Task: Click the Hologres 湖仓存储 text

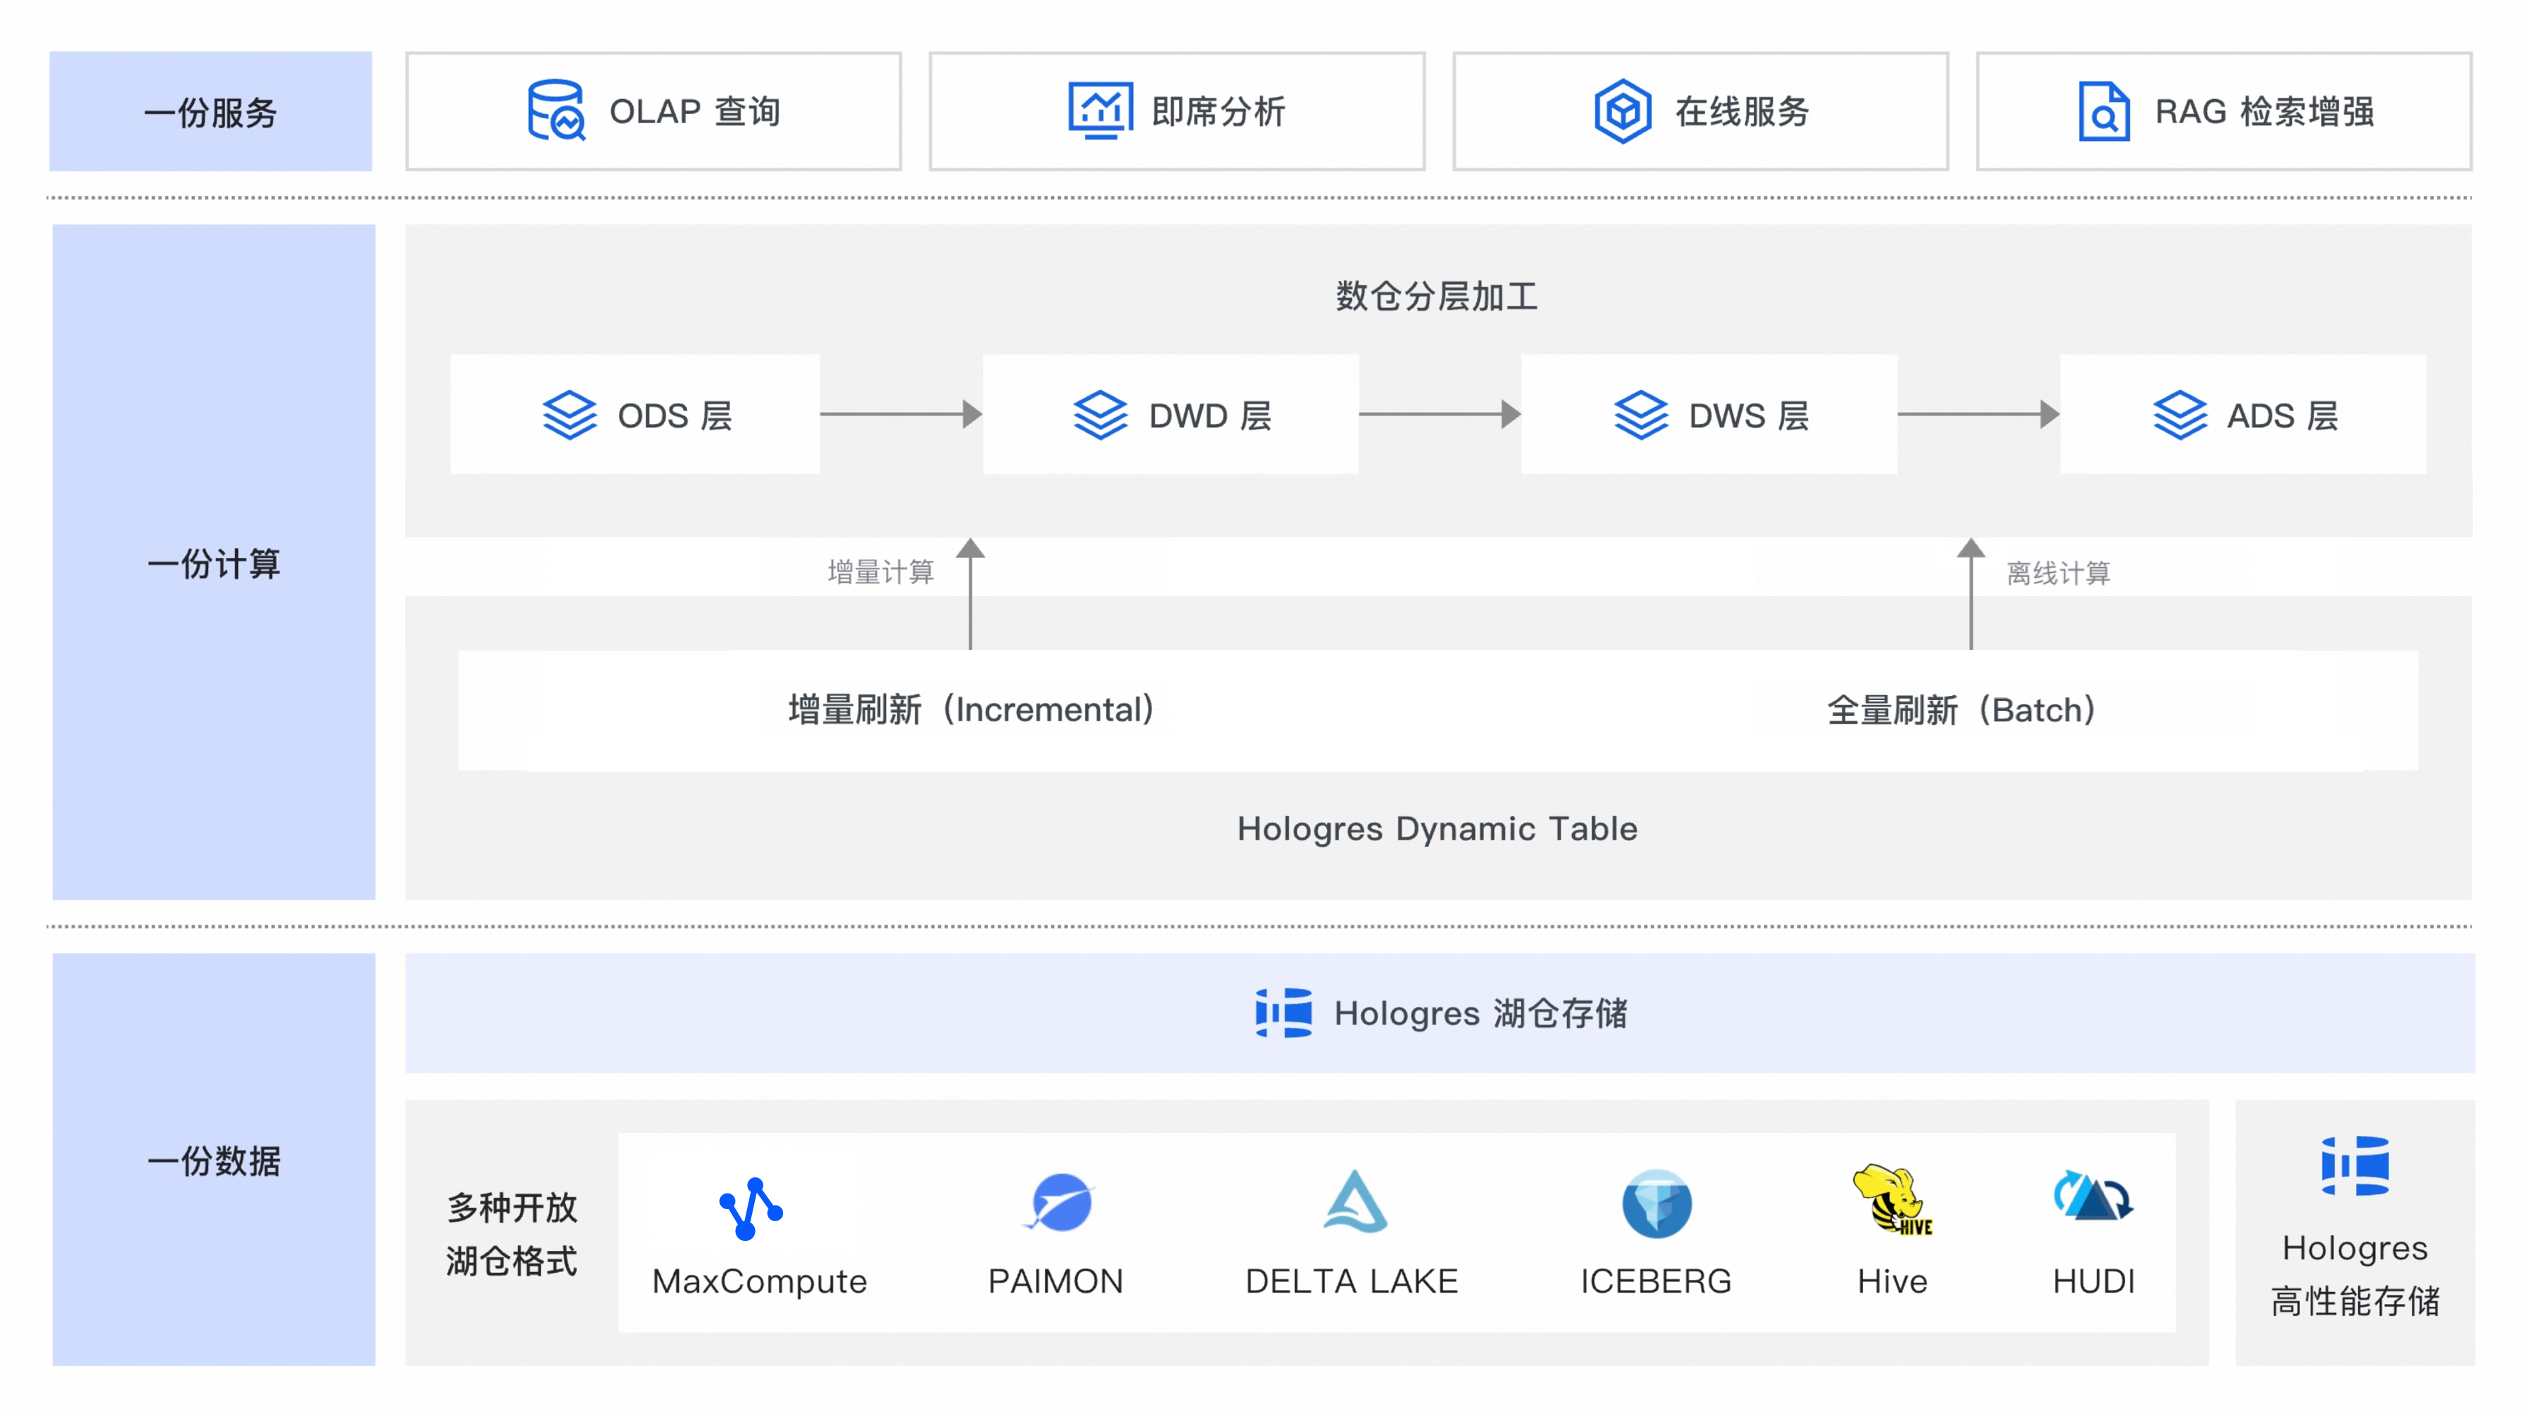Action: click(1481, 1013)
